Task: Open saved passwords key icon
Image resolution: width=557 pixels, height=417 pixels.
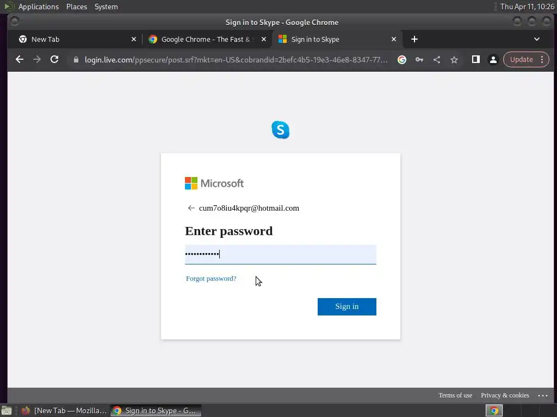Action: click(x=419, y=60)
